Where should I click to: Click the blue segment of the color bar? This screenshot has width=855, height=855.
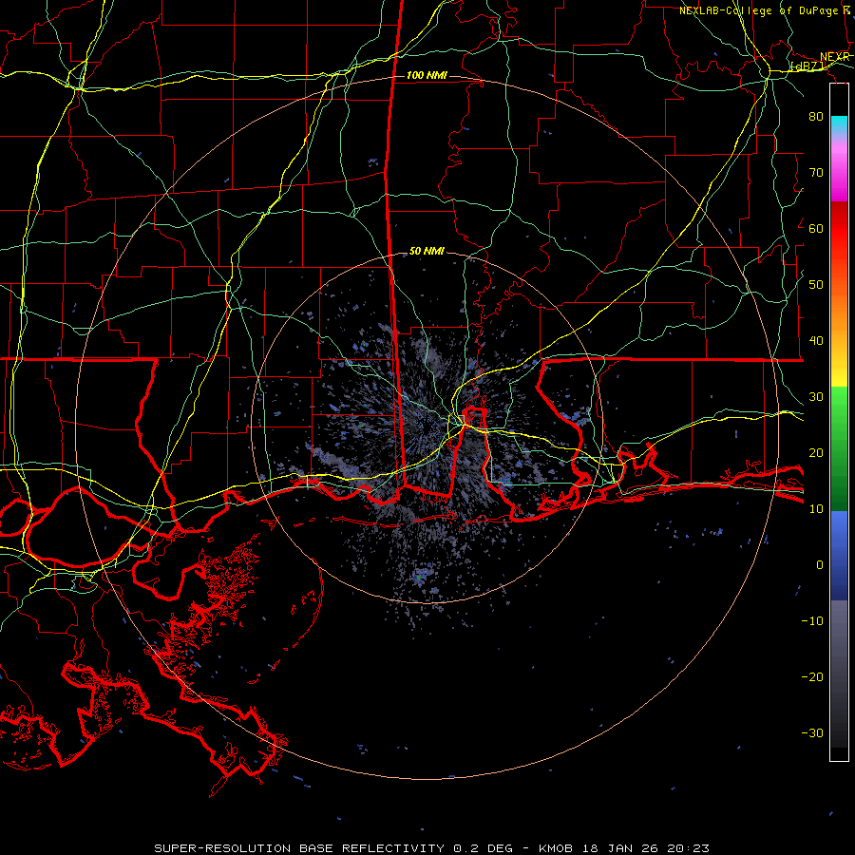(839, 555)
